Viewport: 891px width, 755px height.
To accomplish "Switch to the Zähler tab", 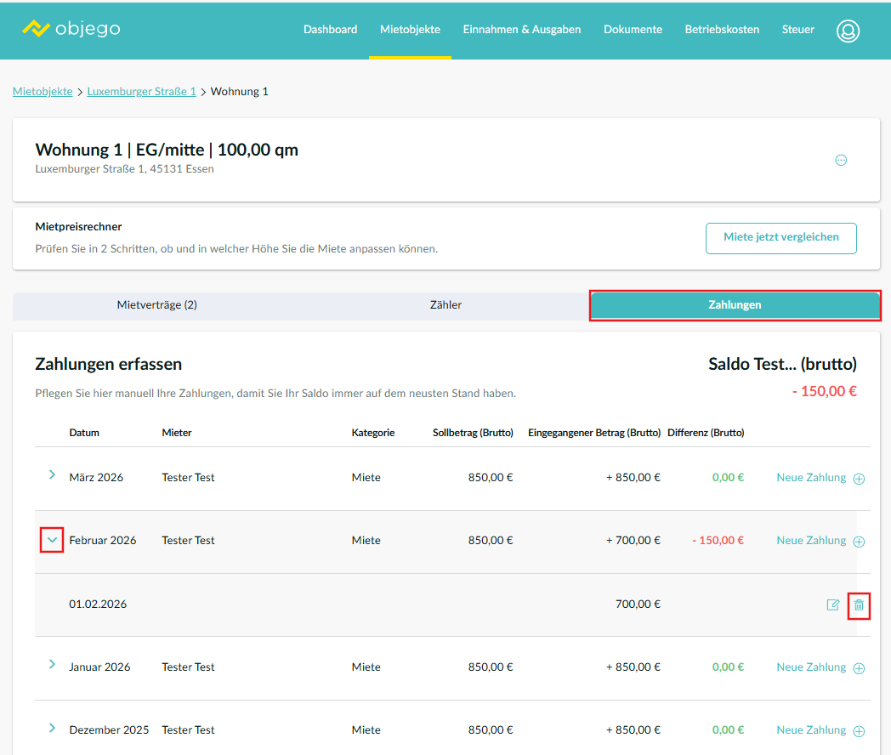I will click(x=445, y=305).
